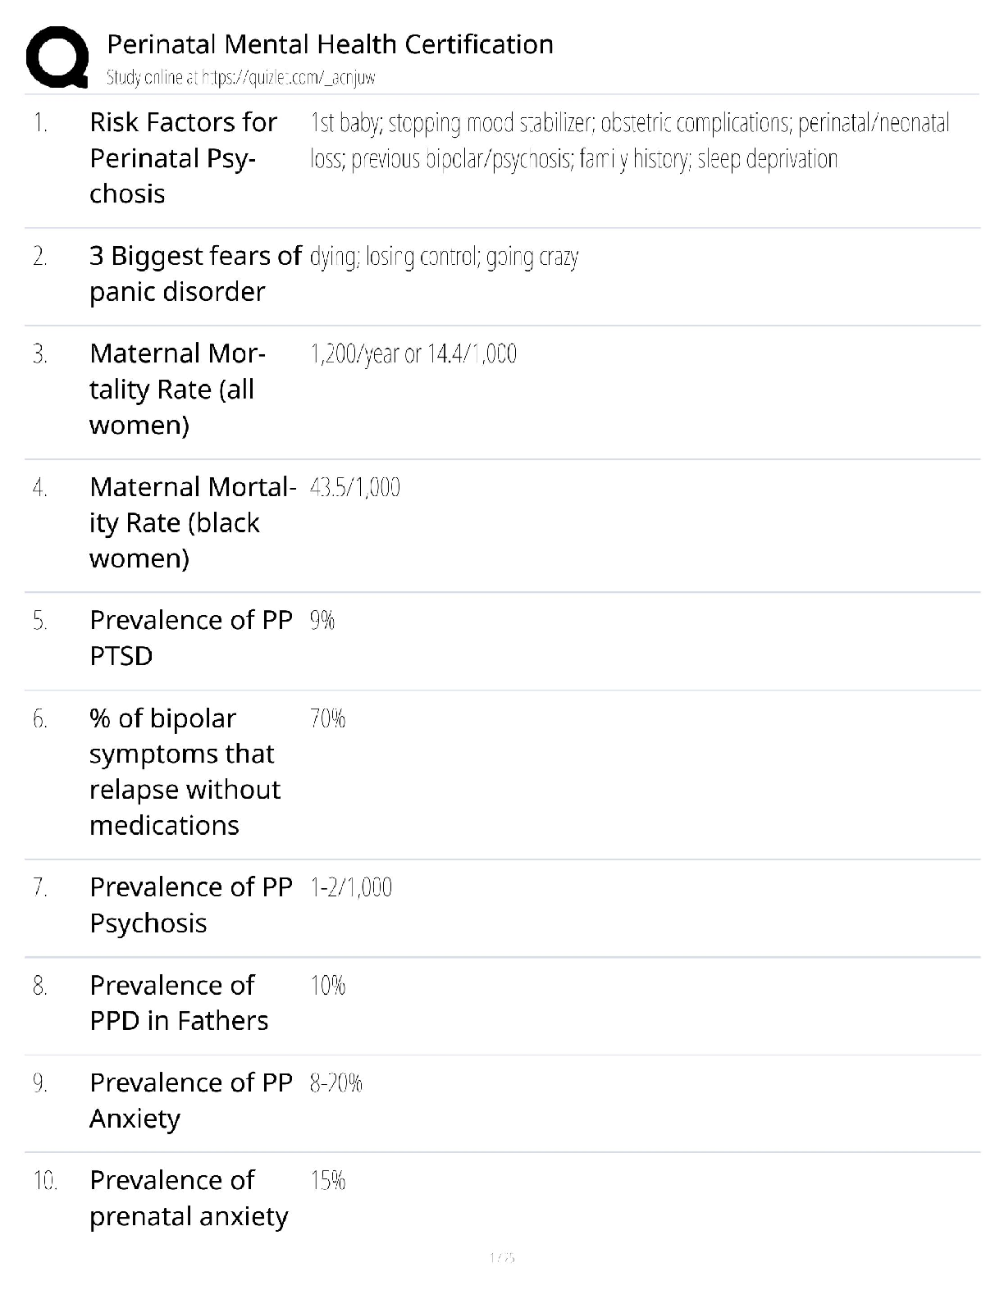Select the Prevalence of prenatal anxiety term
Screen dimensions: 1004x1299
click(189, 1197)
